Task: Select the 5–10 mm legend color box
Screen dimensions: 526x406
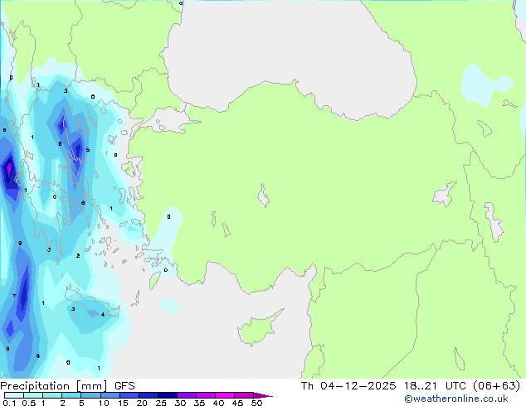Action: pos(90,395)
